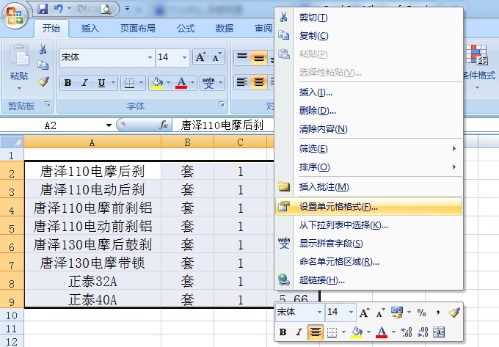Switch to the 插入 ribbon tab

click(x=90, y=29)
